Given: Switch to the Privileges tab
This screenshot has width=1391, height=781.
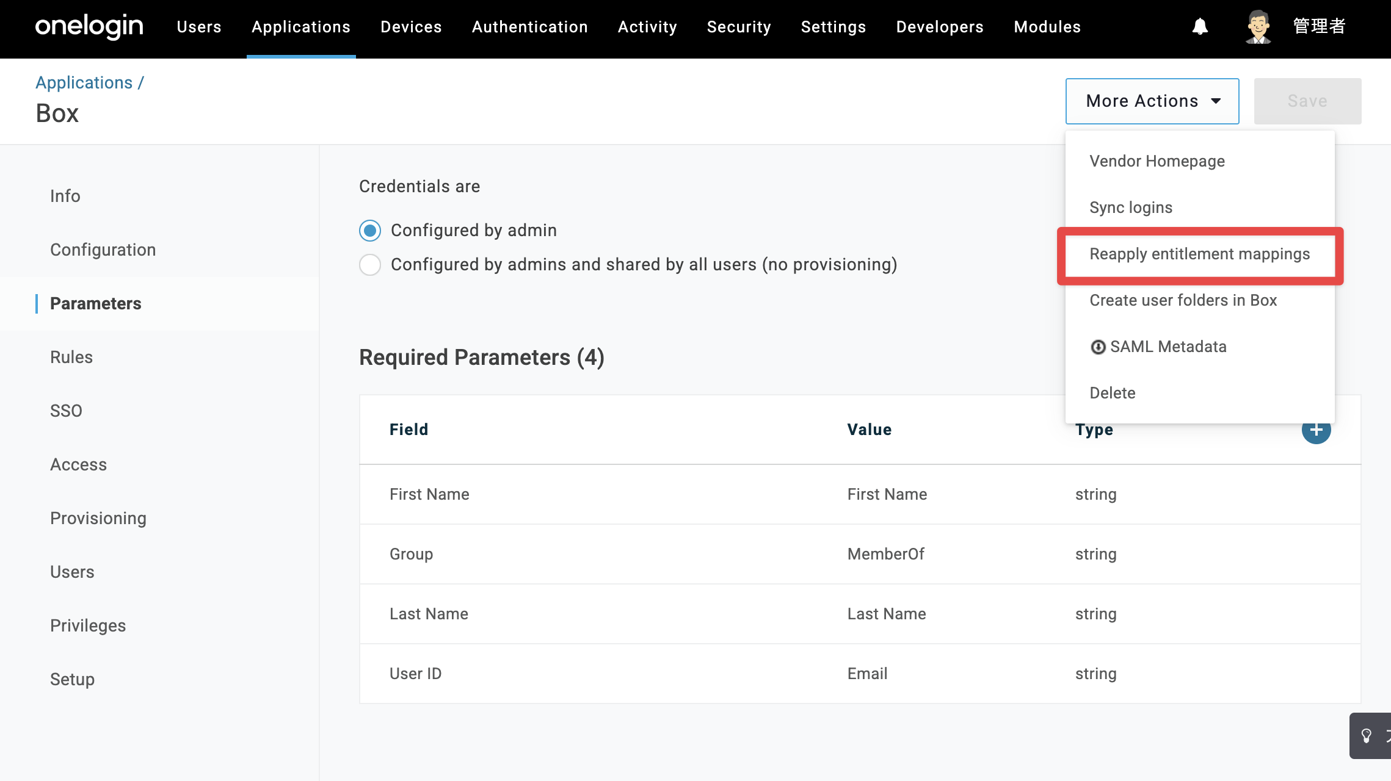Looking at the screenshot, I should click(88, 625).
